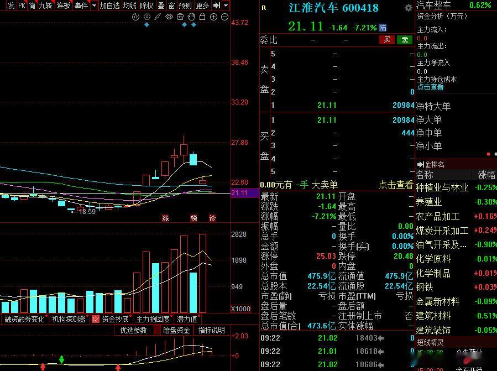The height and width of the screenshot is (371, 497).
Task: Open the dropdown arrow at toolbar's right end
Action: [226, 6]
